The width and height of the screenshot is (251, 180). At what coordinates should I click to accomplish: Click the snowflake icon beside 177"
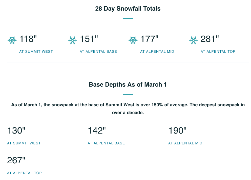133,40
